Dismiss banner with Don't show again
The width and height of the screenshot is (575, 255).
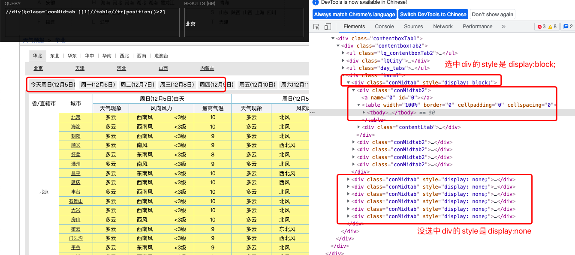tap(492, 14)
